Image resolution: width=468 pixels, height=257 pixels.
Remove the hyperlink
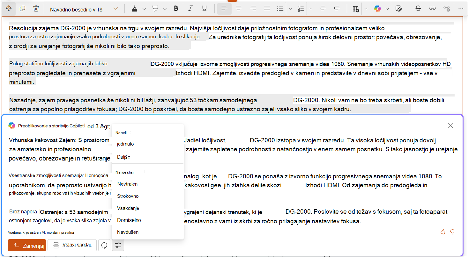(447, 9)
